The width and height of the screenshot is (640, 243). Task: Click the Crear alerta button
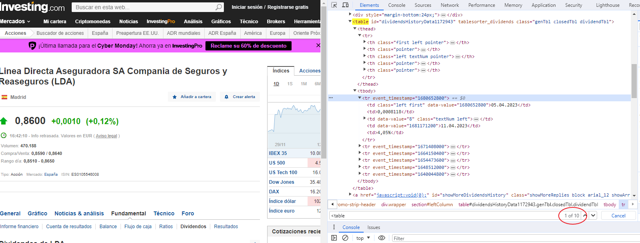240,97
